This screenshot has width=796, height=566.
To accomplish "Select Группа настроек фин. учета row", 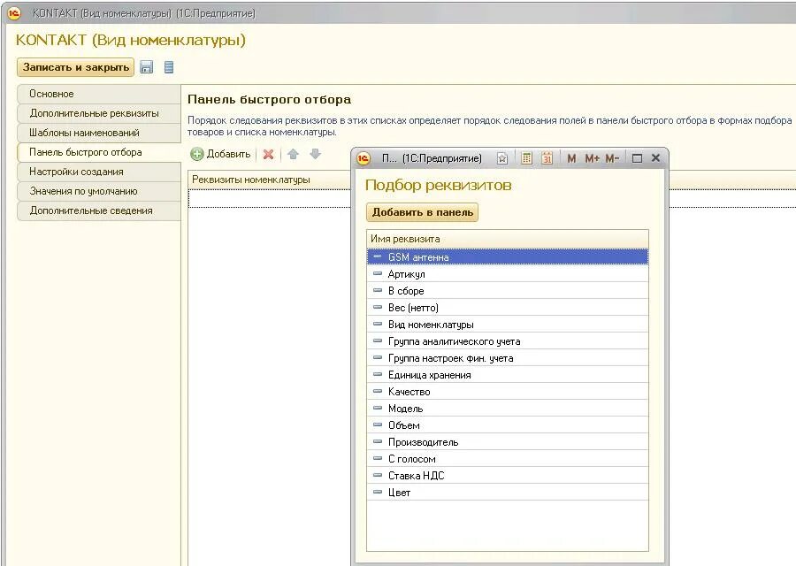I will pos(507,358).
